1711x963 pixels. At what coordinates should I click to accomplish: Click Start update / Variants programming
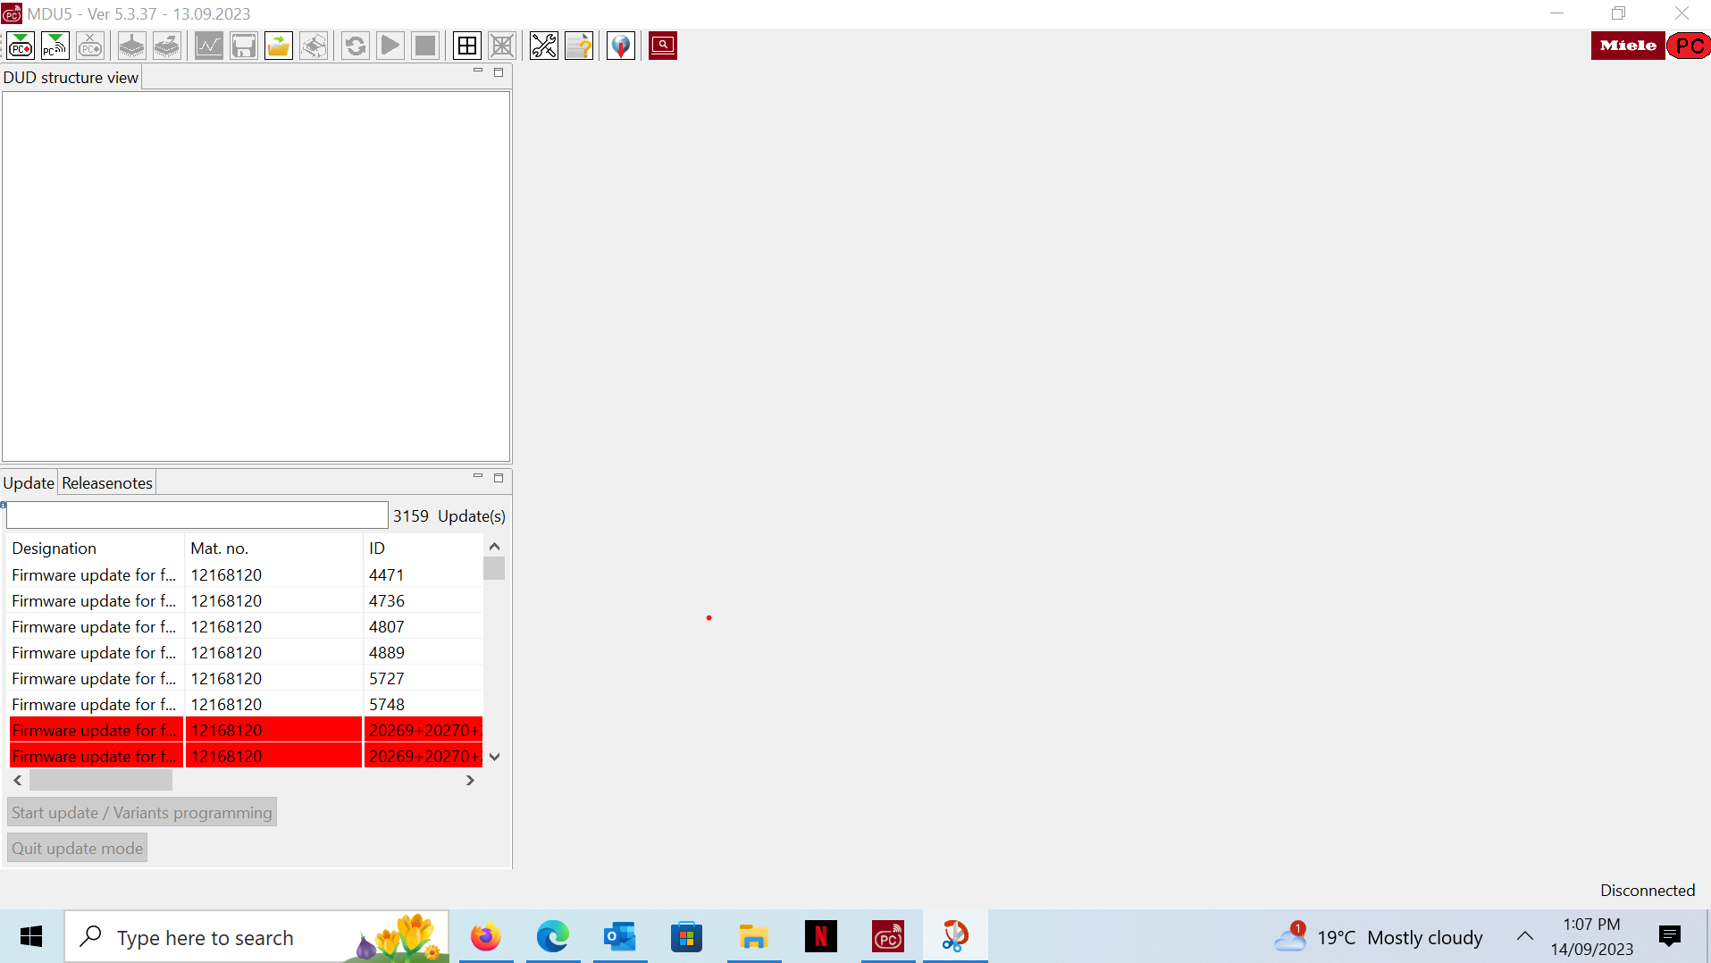[141, 812]
